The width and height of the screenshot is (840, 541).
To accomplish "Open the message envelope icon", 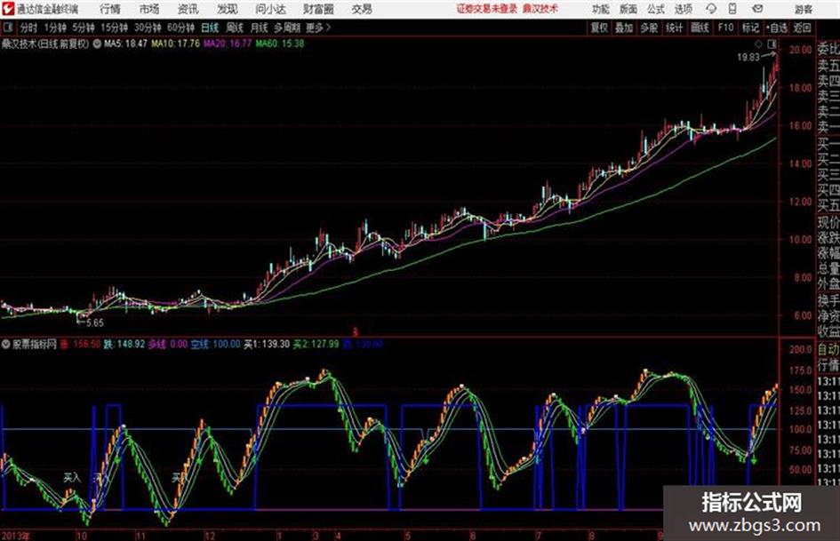I will pyautogui.click(x=757, y=9).
